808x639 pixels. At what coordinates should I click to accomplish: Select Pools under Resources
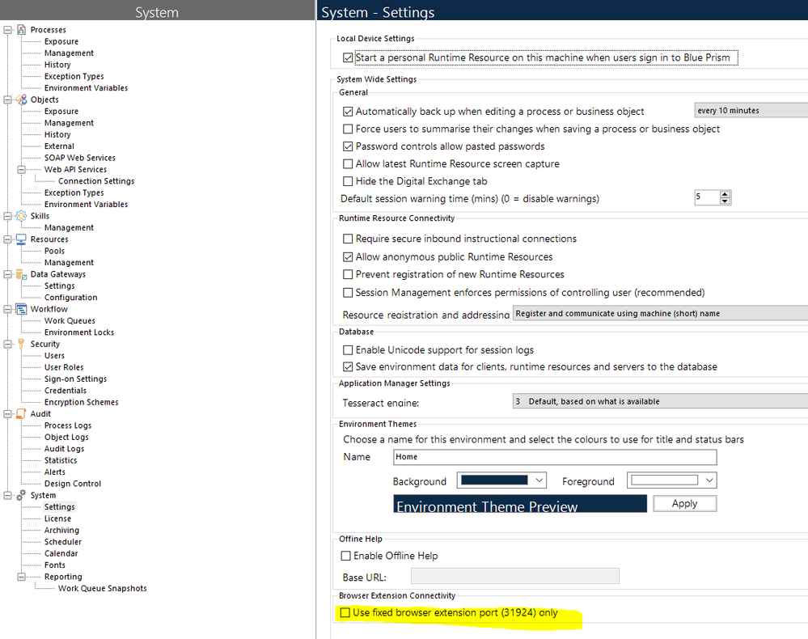54,251
